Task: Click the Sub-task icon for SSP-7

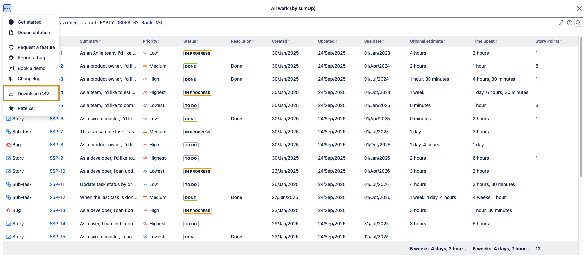Action: point(9,132)
